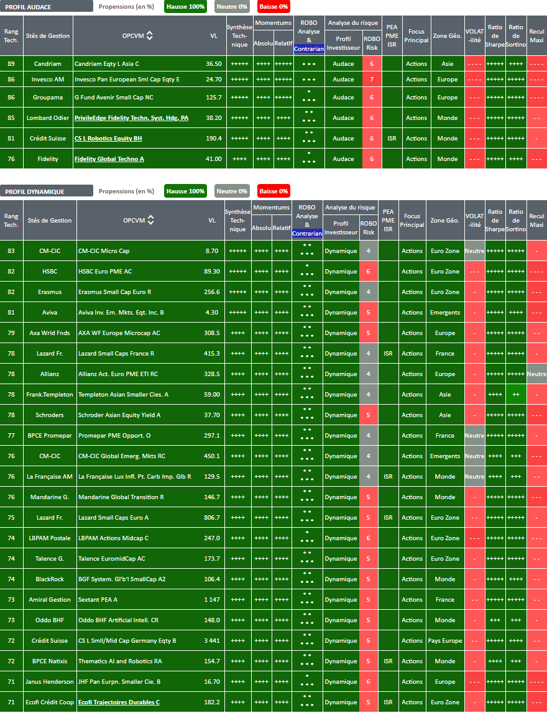Click Aviva Inv. Em. Mkts. Eqt. Inc. B
This screenshot has width=547, height=713.
coord(121,313)
